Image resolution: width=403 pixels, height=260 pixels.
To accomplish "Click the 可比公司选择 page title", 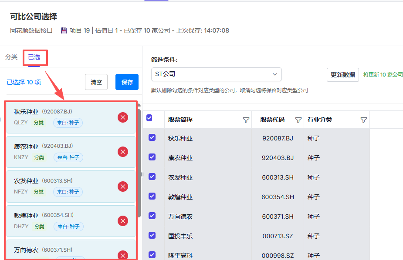I will (x=34, y=17).
